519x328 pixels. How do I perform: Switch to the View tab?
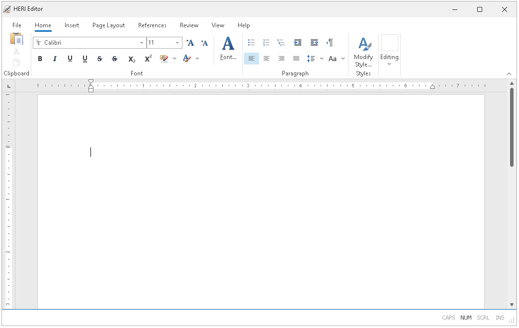tap(218, 25)
